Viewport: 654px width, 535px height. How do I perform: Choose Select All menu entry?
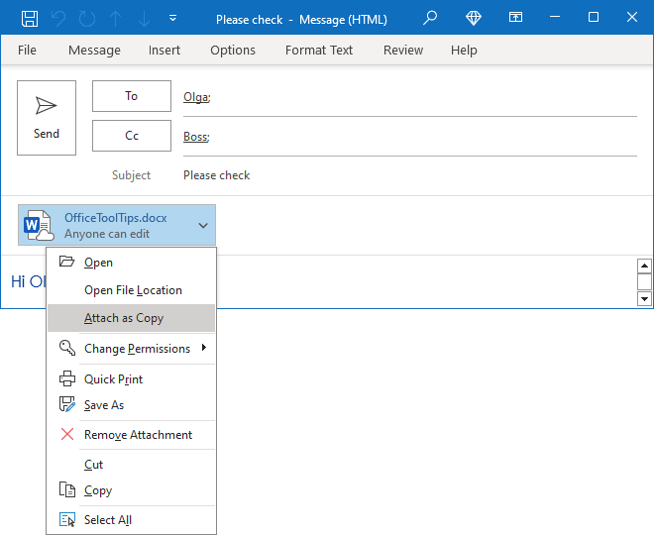[132, 519]
